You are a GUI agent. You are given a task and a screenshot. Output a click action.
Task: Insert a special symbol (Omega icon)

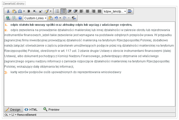tap(20, 11)
